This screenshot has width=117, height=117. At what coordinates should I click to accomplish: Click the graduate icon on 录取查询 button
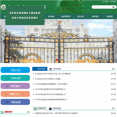[x=7, y=86]
